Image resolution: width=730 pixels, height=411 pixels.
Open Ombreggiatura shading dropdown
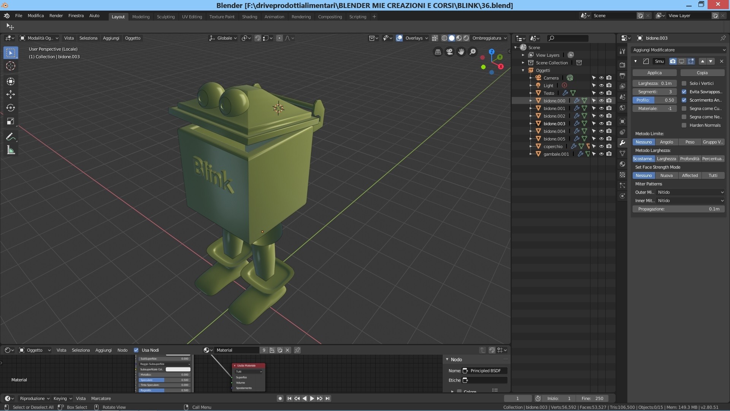(x=490, y=38)
